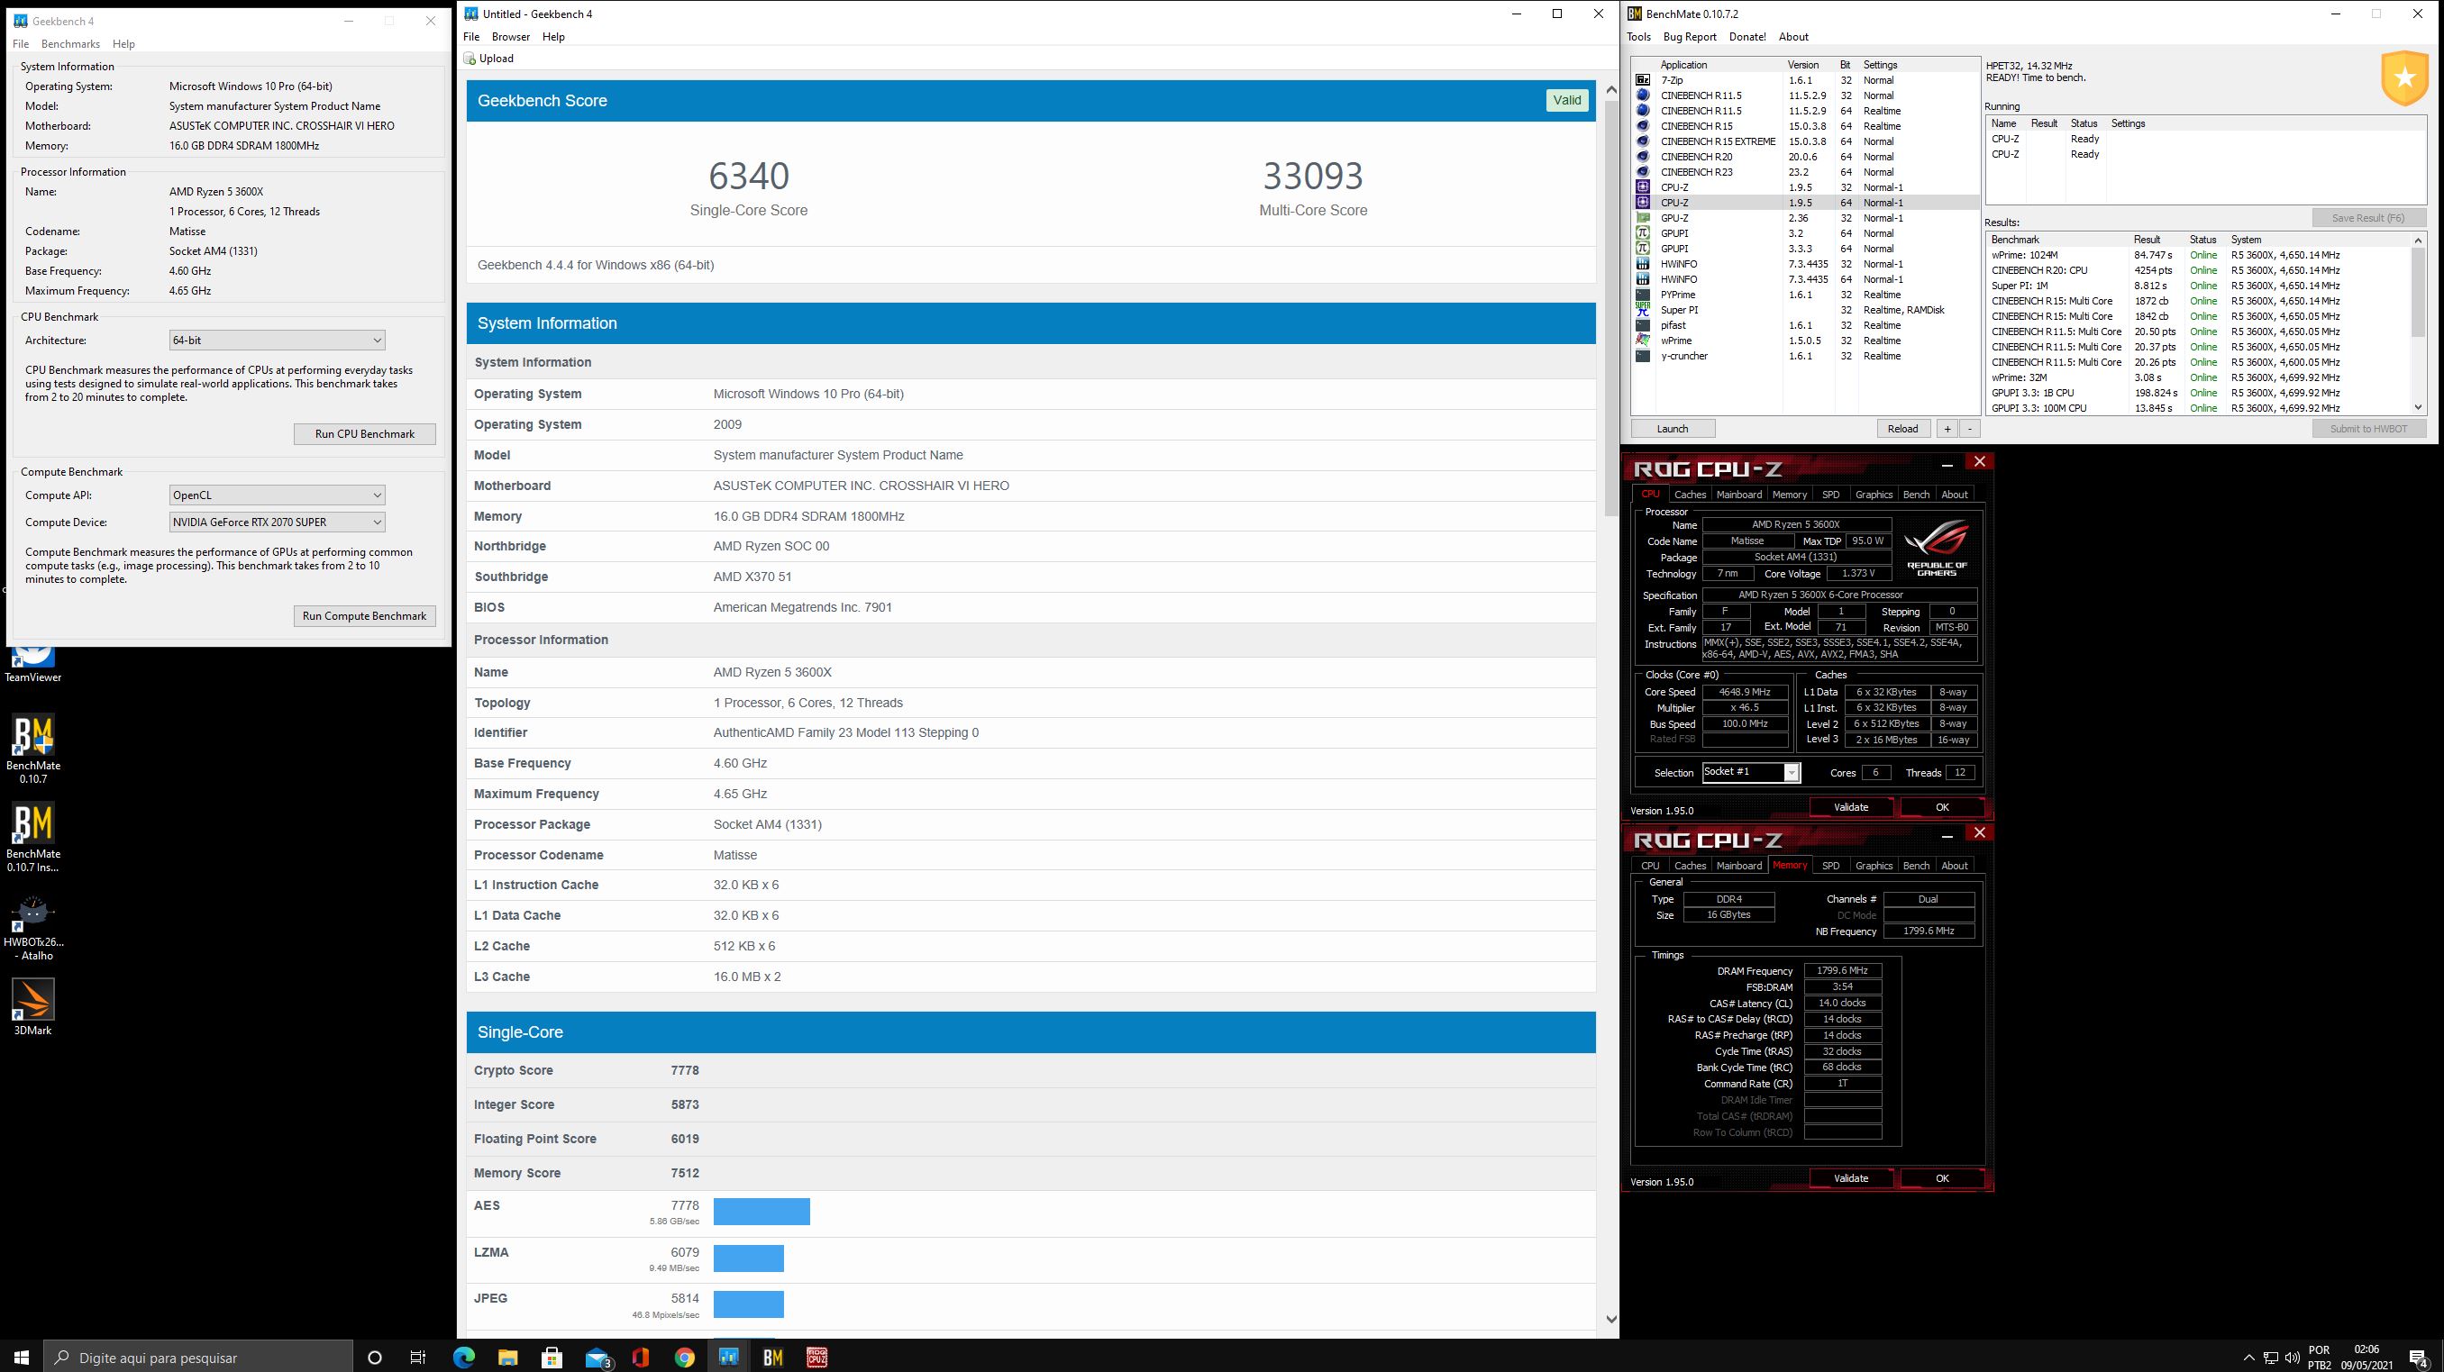Click the taskbar search box

(198, 1357)
